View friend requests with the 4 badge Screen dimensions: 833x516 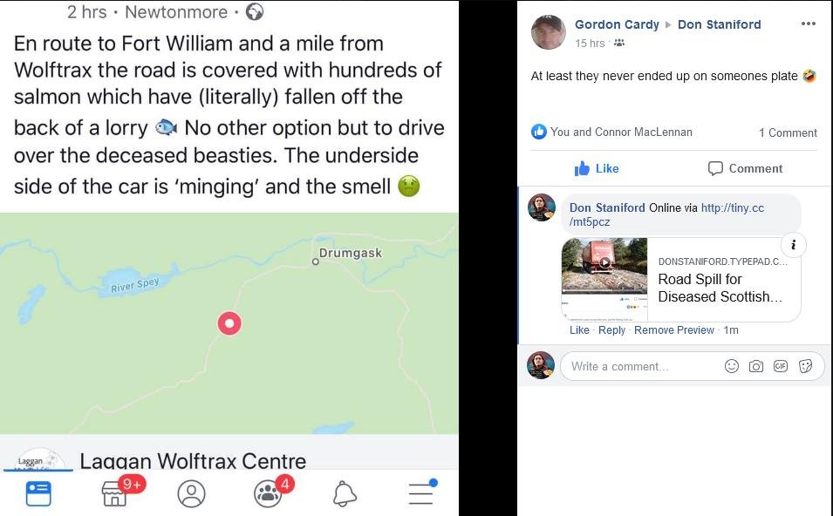[x=268, y=493]
